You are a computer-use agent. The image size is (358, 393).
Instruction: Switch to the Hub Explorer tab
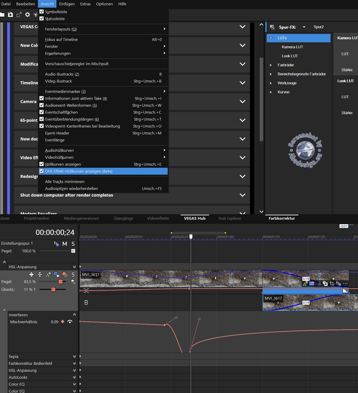pyautogui.click(x=230, y=218)
